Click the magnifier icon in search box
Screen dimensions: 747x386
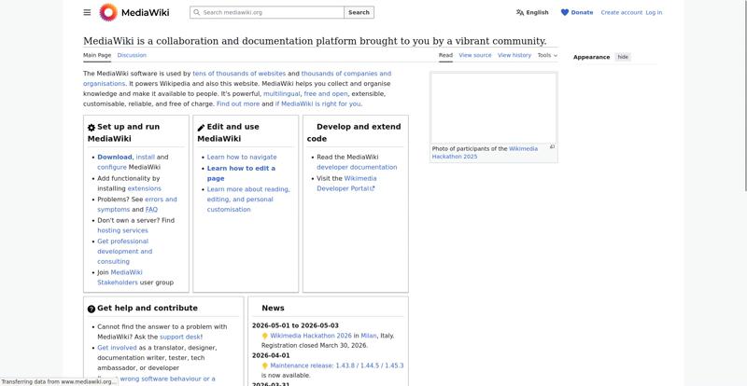pyautogui.click(x=196, y=12)
